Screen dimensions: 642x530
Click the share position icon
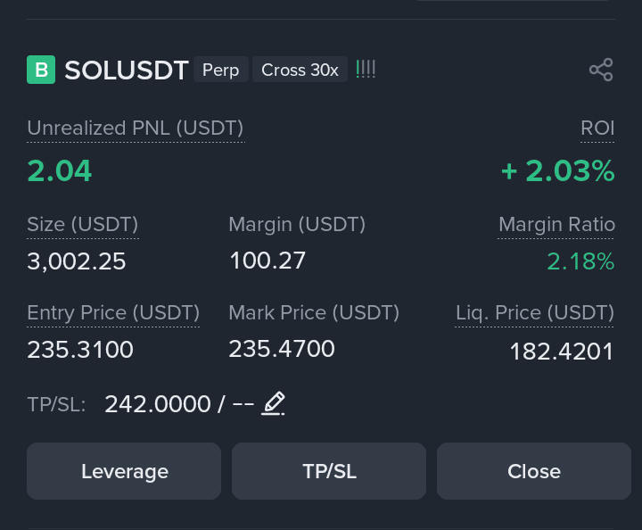[x=601, y=70]
